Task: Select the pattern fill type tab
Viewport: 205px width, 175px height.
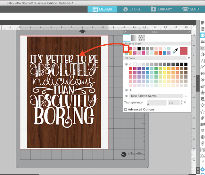Action: (x=142, y=38)
